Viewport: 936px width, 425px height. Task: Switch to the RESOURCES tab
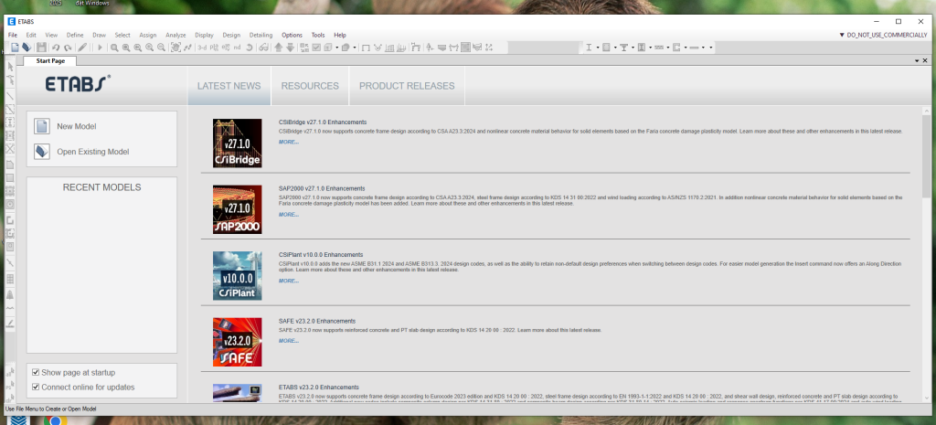[x=310, y=86]
